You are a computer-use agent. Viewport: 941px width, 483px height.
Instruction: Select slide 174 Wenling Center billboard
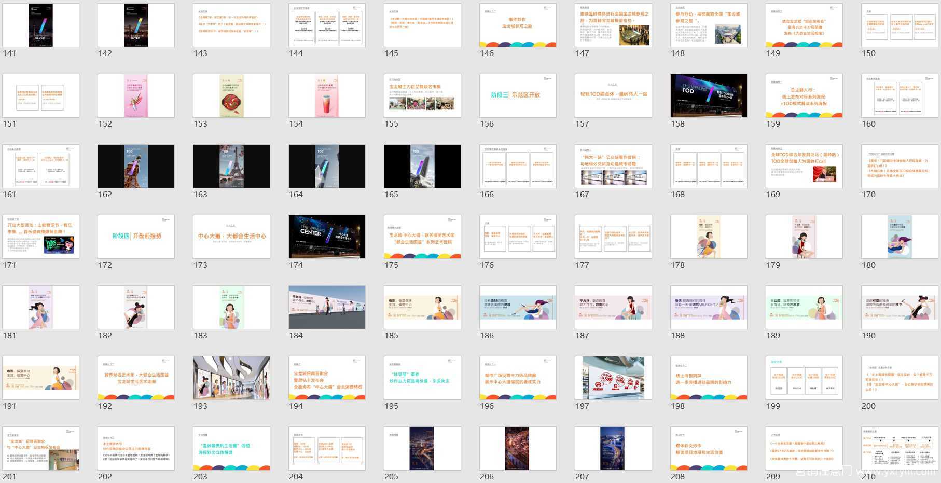(327, 237)
